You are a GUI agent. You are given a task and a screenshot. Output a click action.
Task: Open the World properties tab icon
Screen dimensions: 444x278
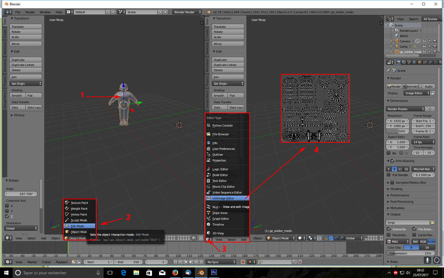click(414, 62)
